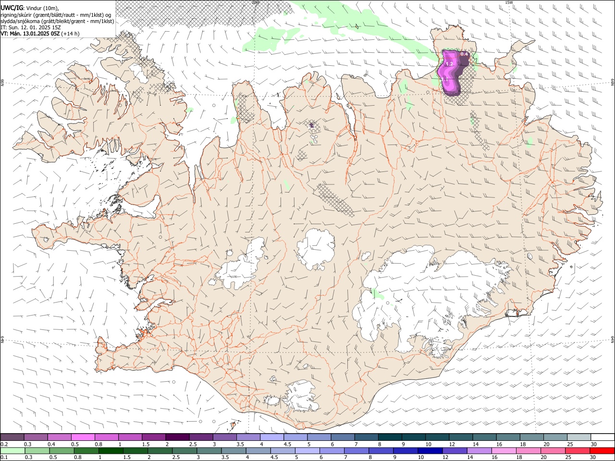
Task: Click the "0.4" value label on the purple snow area
Action: (x=464, y=54)
